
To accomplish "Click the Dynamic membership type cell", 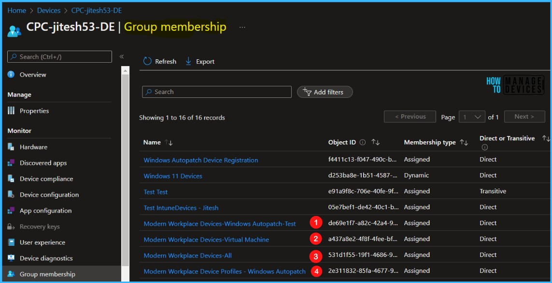I will 416,175.
